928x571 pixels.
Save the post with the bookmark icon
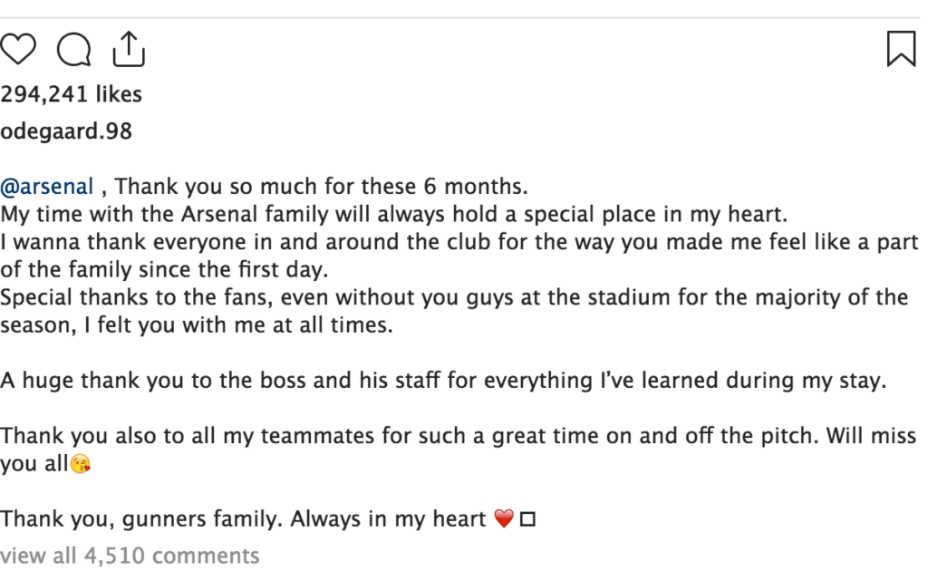[x=900, y=49]
